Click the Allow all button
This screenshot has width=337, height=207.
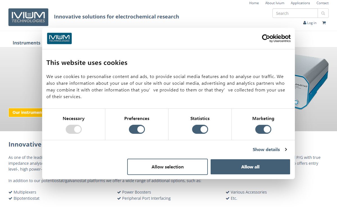[x=250, y=167]
